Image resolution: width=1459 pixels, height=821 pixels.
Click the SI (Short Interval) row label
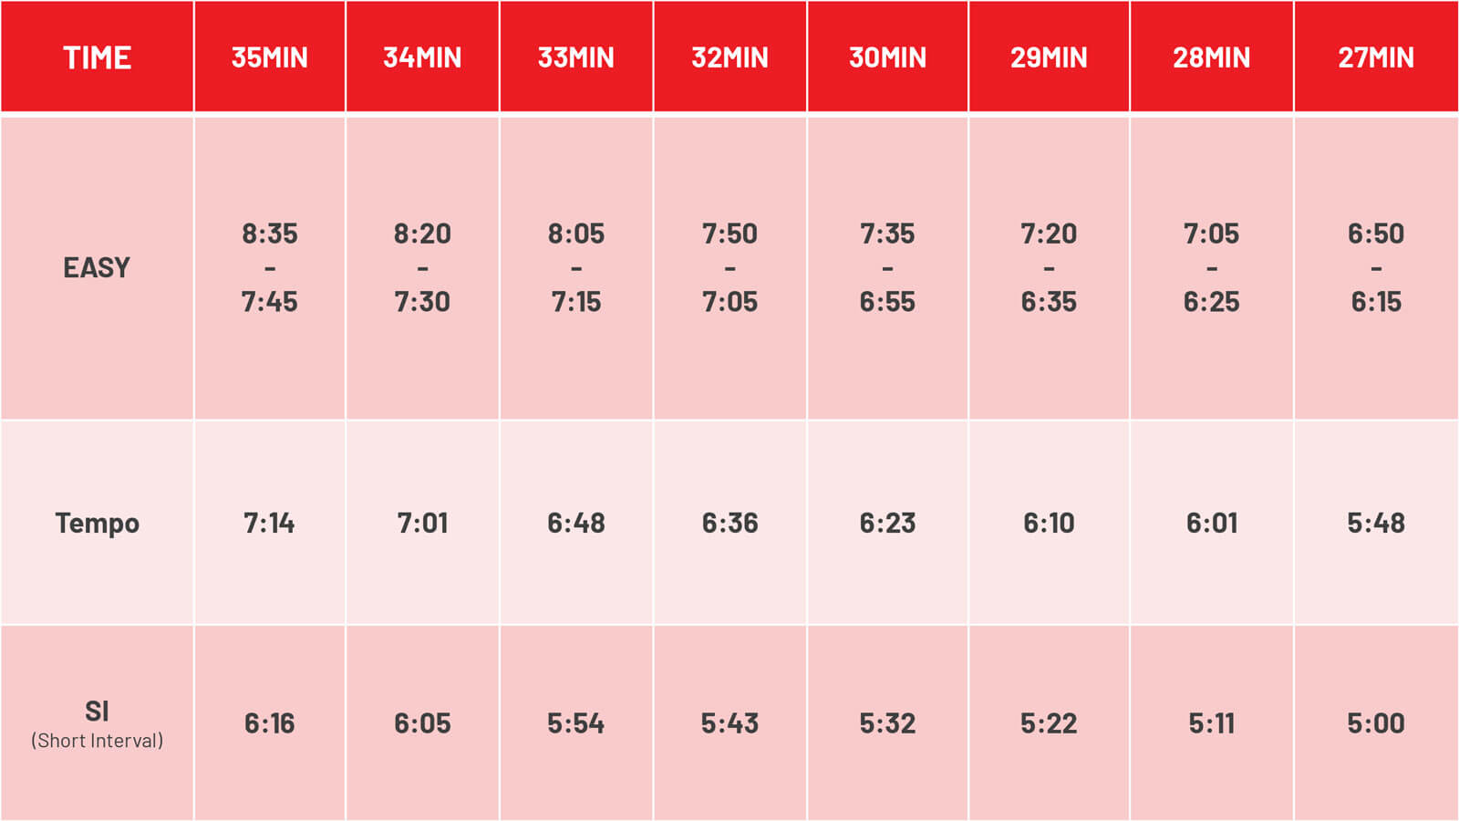click(97, 723)
